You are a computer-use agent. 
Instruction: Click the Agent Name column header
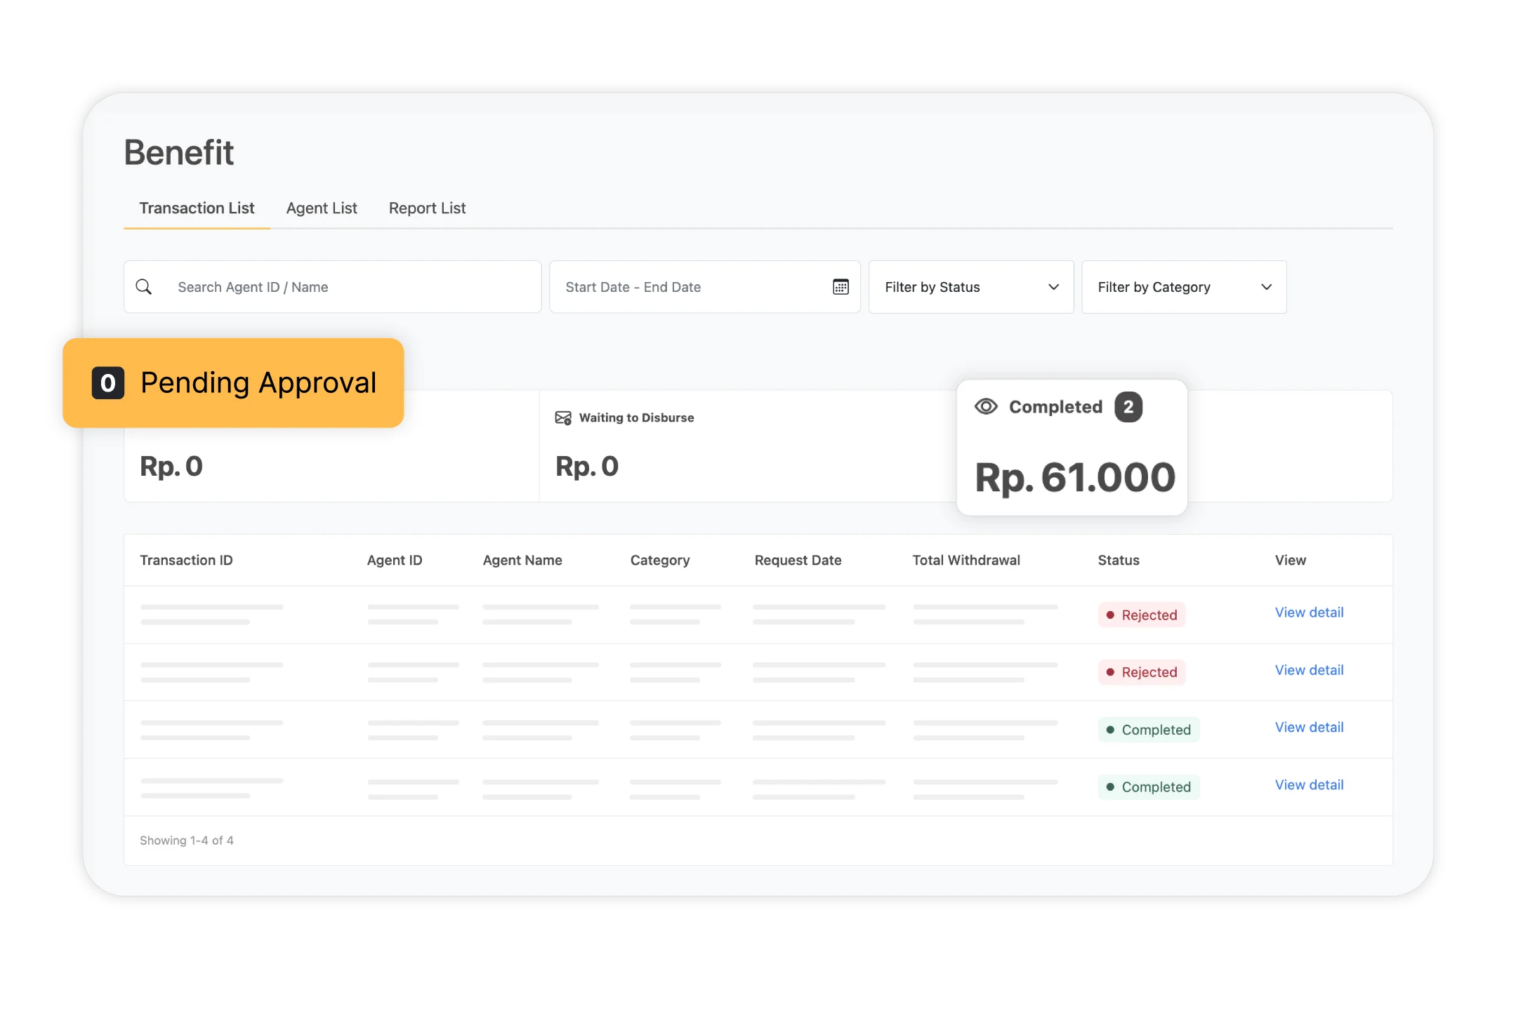[x=522, y=560]
